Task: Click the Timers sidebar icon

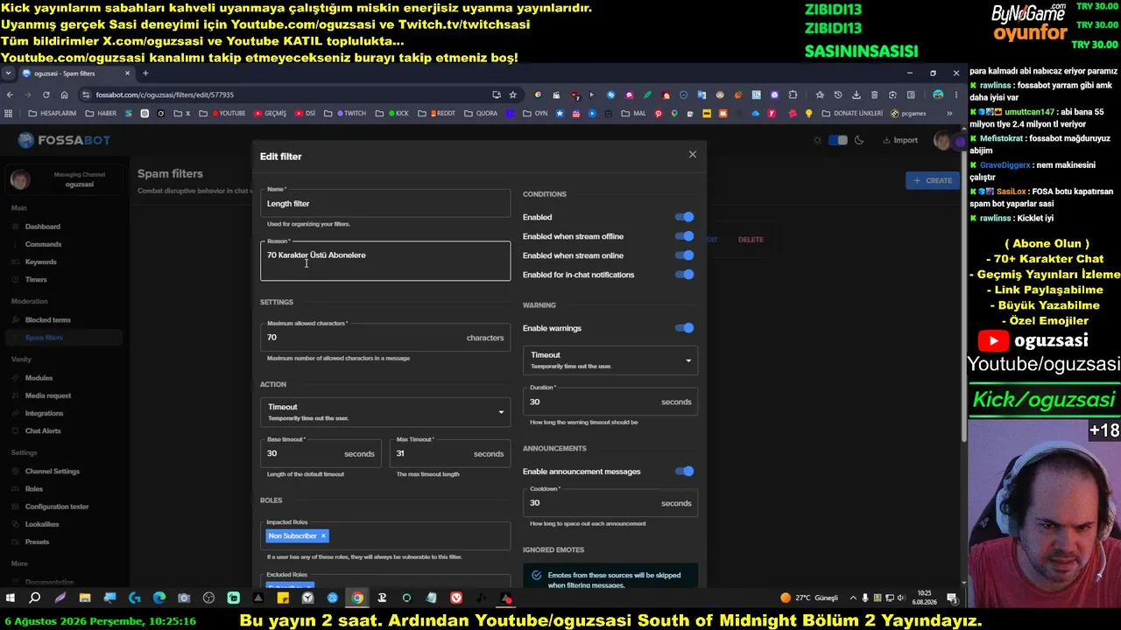Action: pos(16,279)
